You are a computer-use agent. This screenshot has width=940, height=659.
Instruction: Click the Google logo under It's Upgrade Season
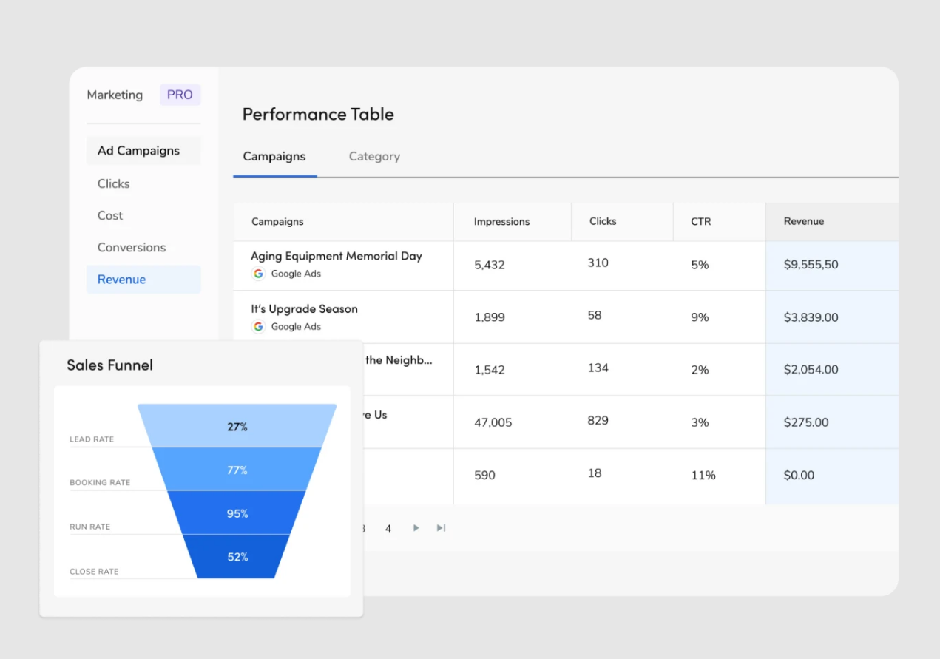click(x=258, y=327)
